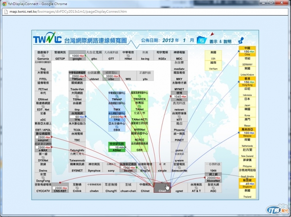Click the USA country box
Viewport: 291px width, 217px height.
(x=213, y=55)
